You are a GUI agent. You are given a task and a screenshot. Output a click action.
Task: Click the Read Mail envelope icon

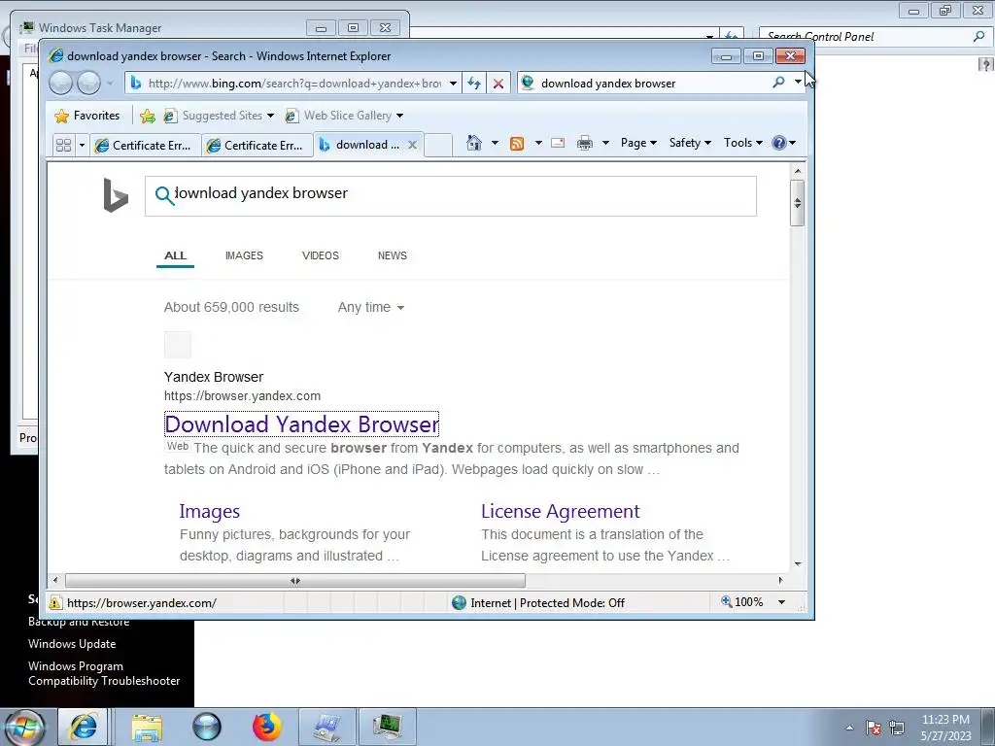pyautogui.click(x=558, y=143)
